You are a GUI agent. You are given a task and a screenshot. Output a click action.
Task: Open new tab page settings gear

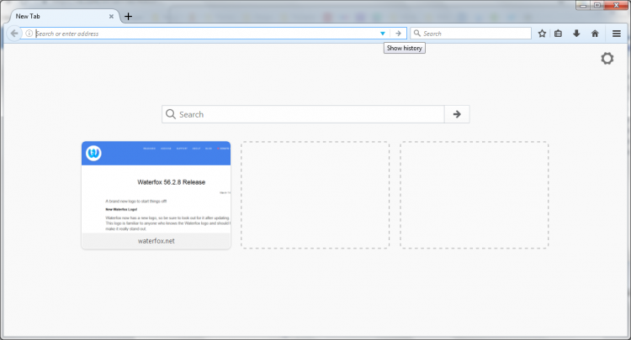coord(607,59)
